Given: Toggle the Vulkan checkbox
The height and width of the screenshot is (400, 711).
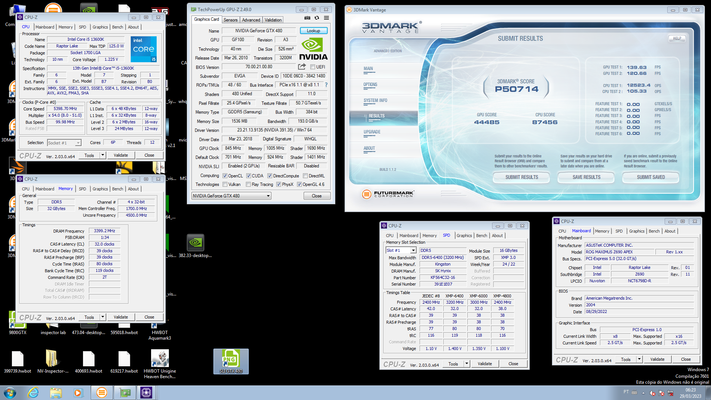Looking at the screenshot, I should [x=225, y=184].
